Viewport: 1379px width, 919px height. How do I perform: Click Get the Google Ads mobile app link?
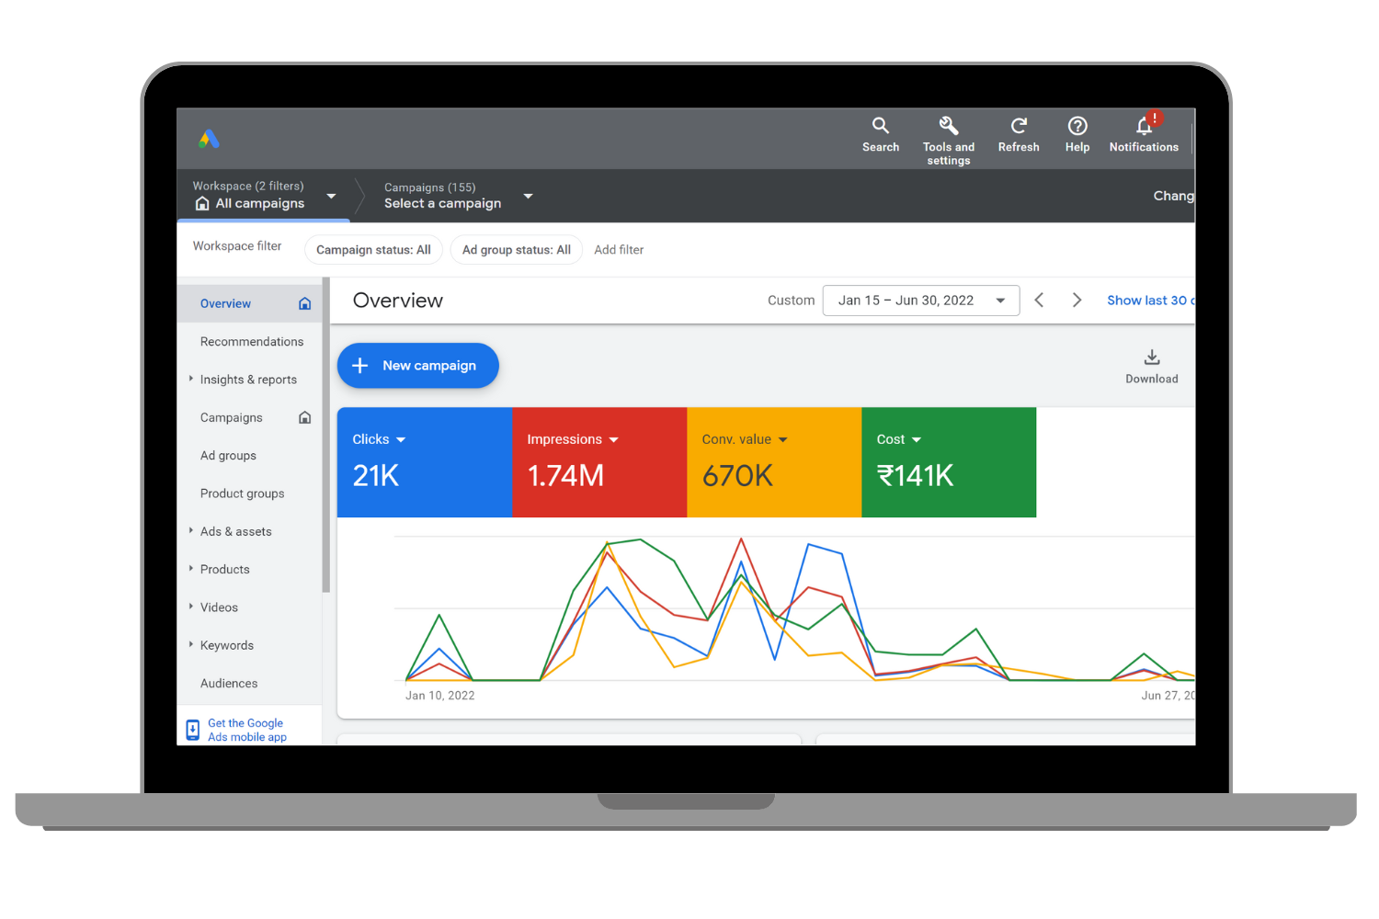[x=245, y=730]
